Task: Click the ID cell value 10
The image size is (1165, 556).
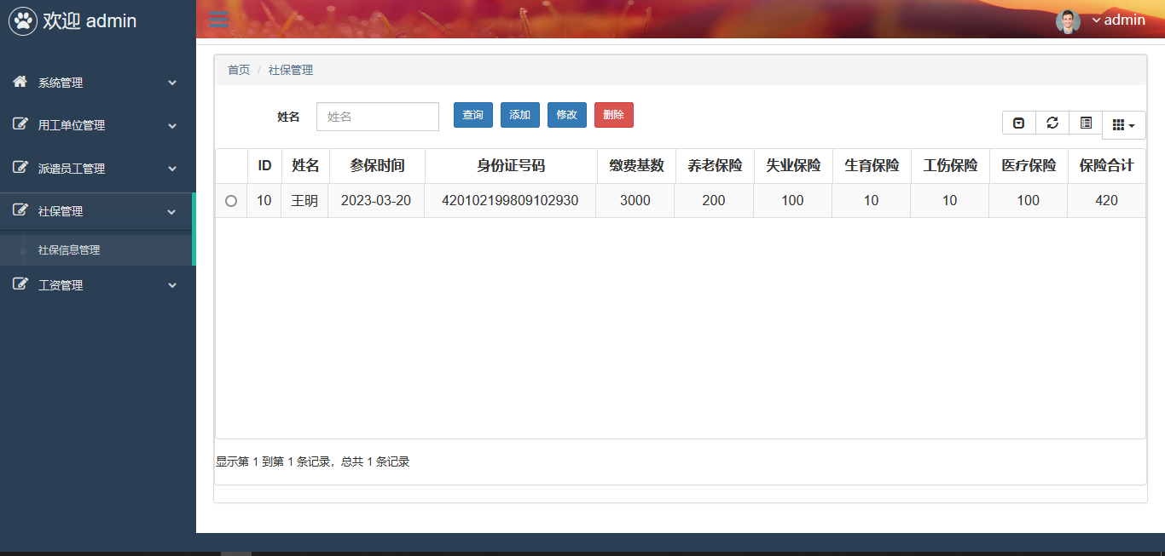Action: coord(264,201)
